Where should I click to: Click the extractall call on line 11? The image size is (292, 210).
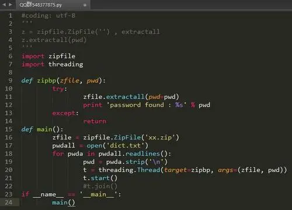pyautogui.click(x=125, y=97)
